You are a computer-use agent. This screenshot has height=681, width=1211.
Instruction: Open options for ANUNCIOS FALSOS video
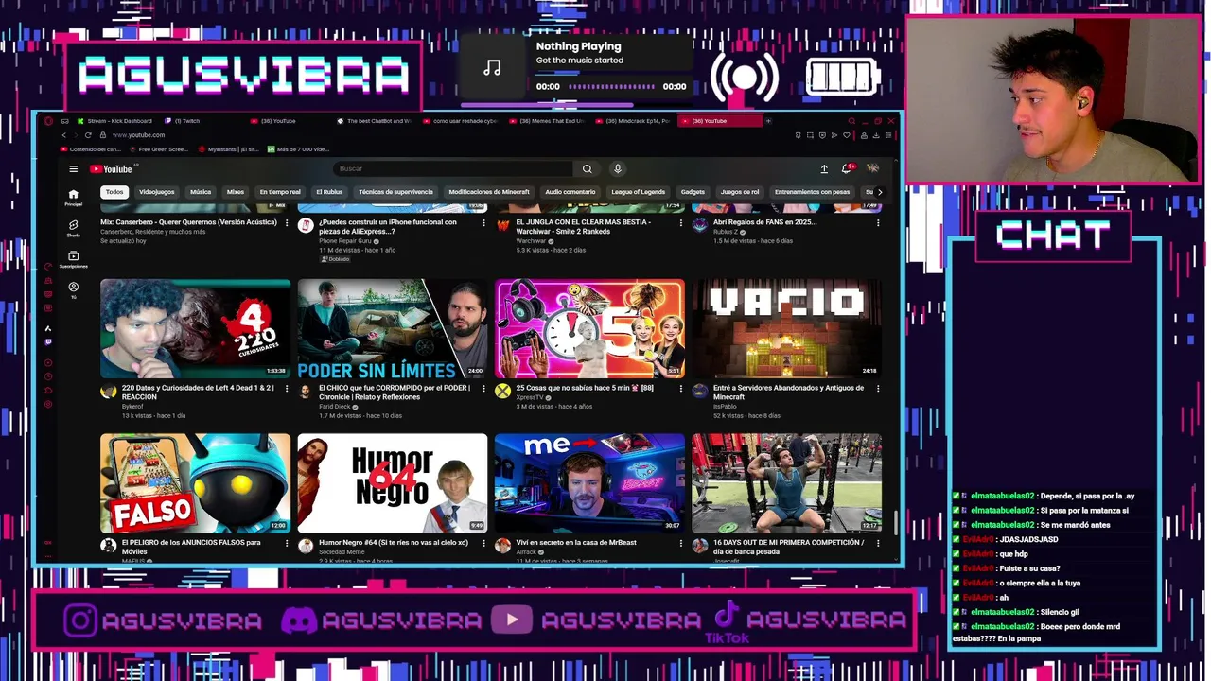point(287,543)
